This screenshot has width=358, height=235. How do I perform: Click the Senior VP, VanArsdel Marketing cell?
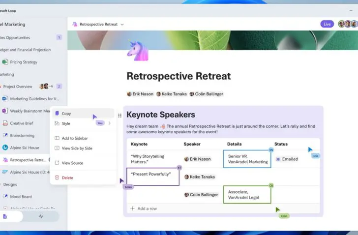pos(247,159)
